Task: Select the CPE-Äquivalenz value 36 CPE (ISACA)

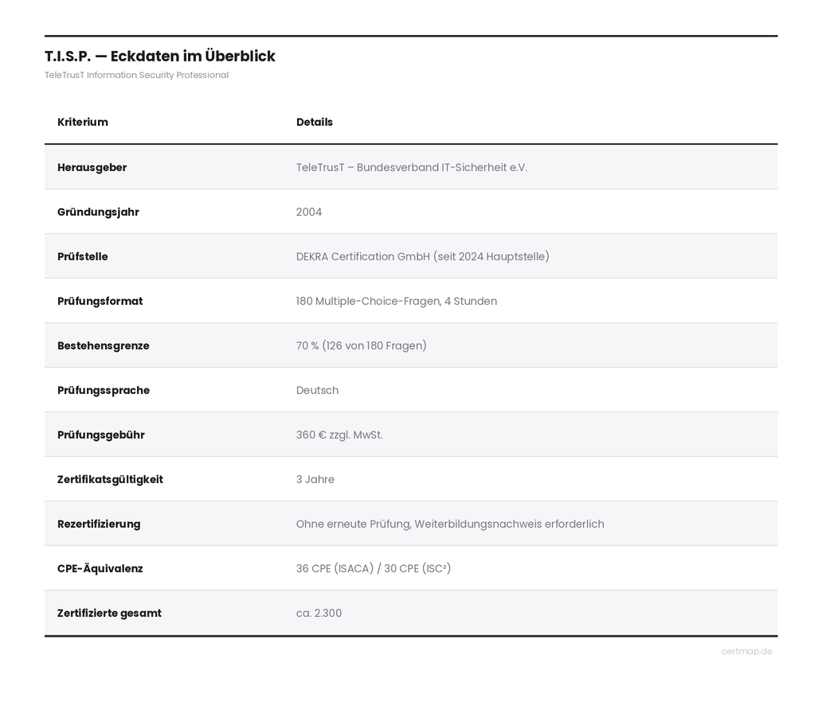Action: (335, 568)
